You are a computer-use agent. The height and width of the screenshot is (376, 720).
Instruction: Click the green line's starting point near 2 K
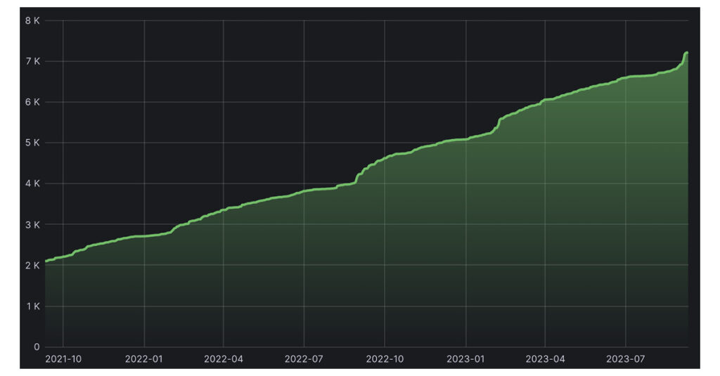(x=46, y=261)
